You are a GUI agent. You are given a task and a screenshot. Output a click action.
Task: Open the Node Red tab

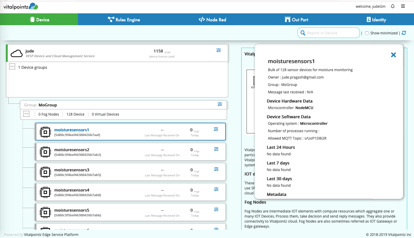[212, 20]
